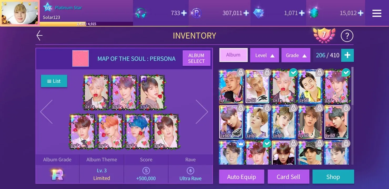Select the Album filter tab
Image resolution: width=389 pixels, height=189 pixels.
(x=233, y=55)
